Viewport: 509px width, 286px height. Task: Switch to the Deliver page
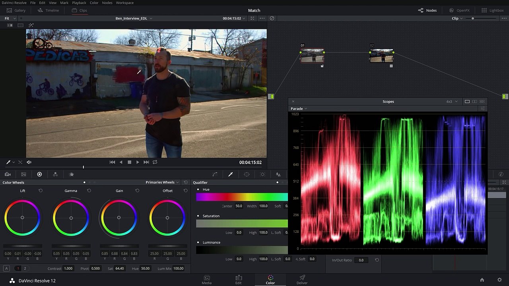coord(302,280)
